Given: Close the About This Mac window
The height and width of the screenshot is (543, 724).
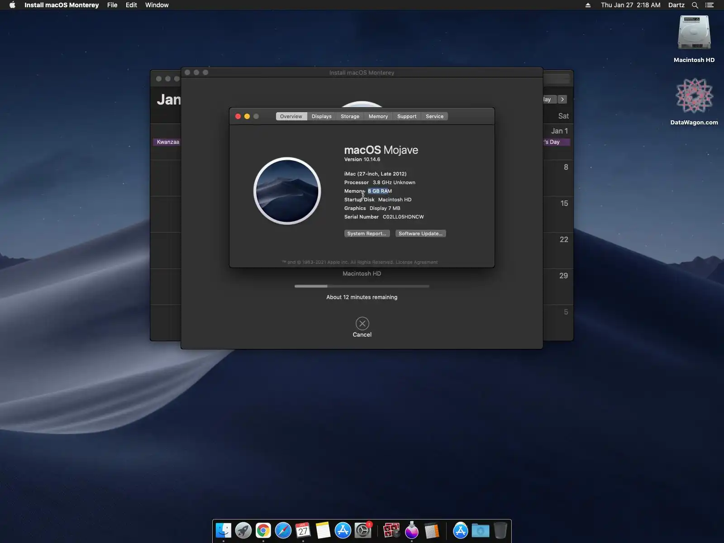Looking at the screenshot, I should 238,116.
